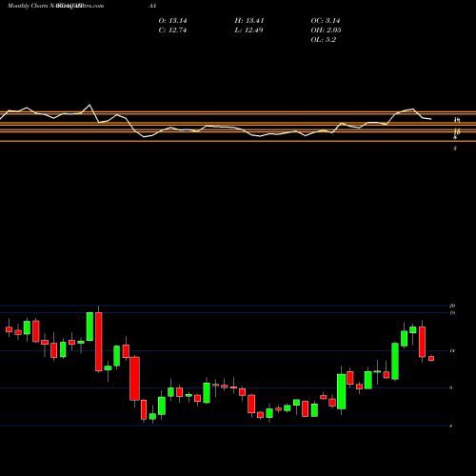
Task: Click the '14' price axis label
Action: click(452, 350)
